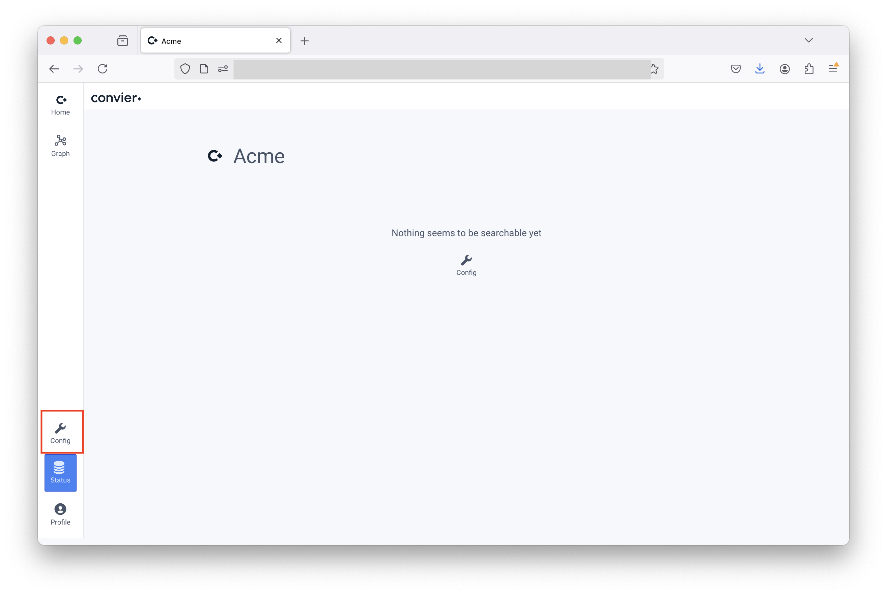Select the Home menu item
The height and width of the screenshot is (595, 887).
[60, 103]
